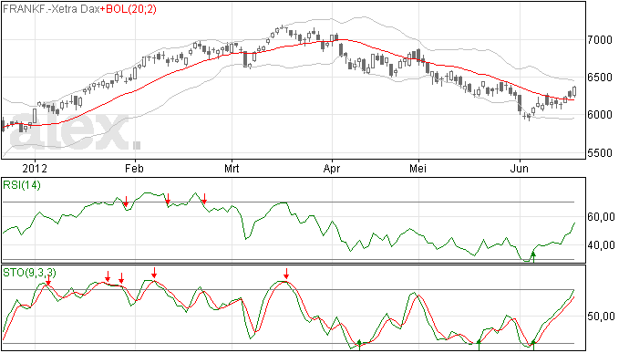Click the green buy arrow in RSI panel
This screenshot has height=353, width=629.
pyautogui.click(x=533, y=256)
